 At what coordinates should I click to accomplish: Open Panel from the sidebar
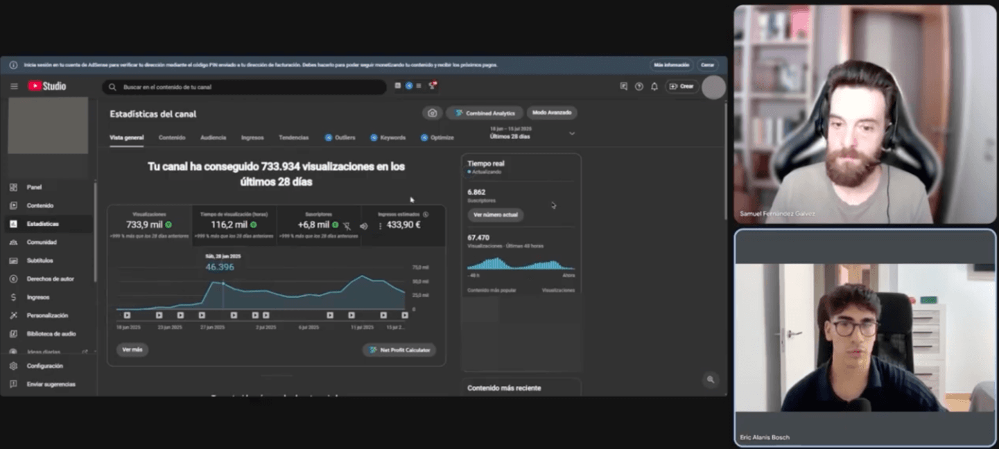coord(34,187)
